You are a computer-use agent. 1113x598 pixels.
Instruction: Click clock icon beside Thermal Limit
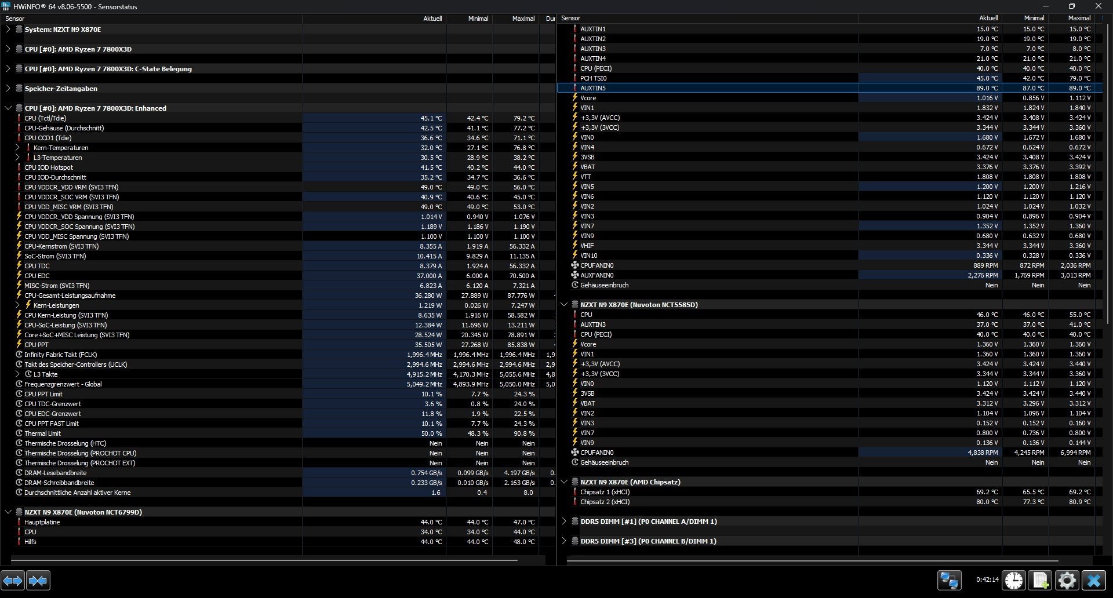pyautogui.click(x=19, y=433)
